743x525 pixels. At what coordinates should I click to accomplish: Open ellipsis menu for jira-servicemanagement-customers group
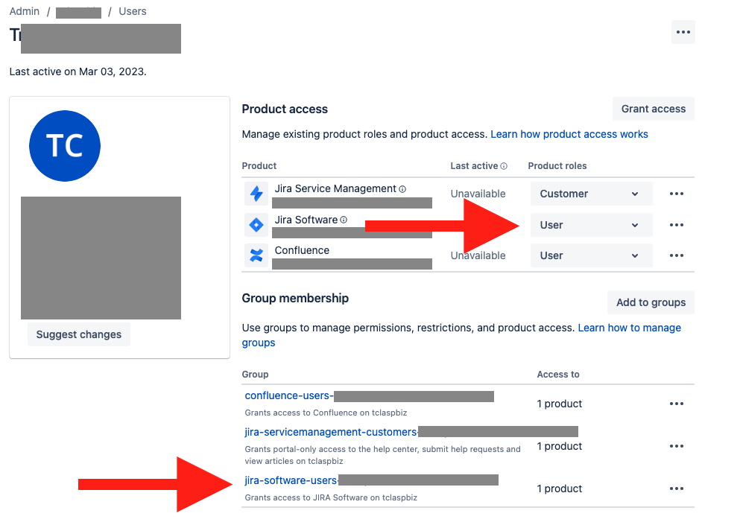[x=676, y=446]
